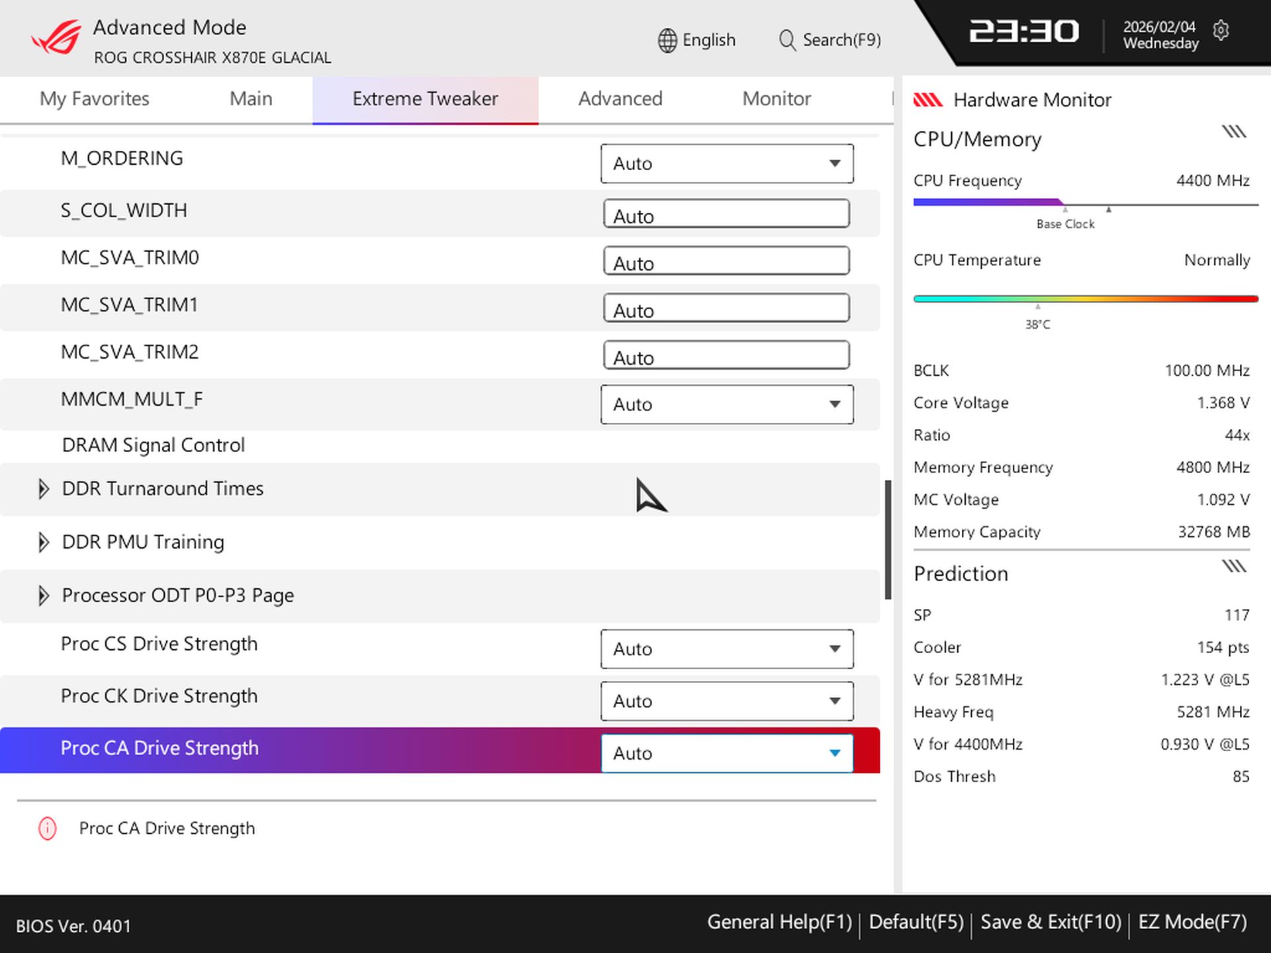1271x953 pixels.
Task: Click Save & Exit(F10)
Action: (x=1051, y=921)
